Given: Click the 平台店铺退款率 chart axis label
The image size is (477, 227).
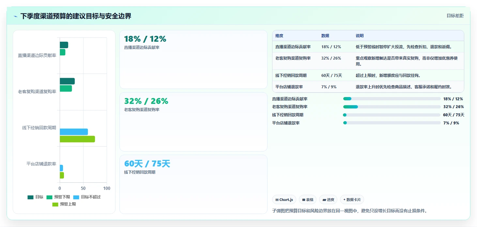Looking at the screenshot, I should pos(41,164).
